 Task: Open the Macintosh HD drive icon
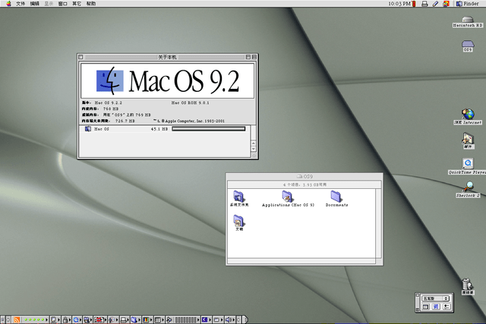tap(468, 18)
